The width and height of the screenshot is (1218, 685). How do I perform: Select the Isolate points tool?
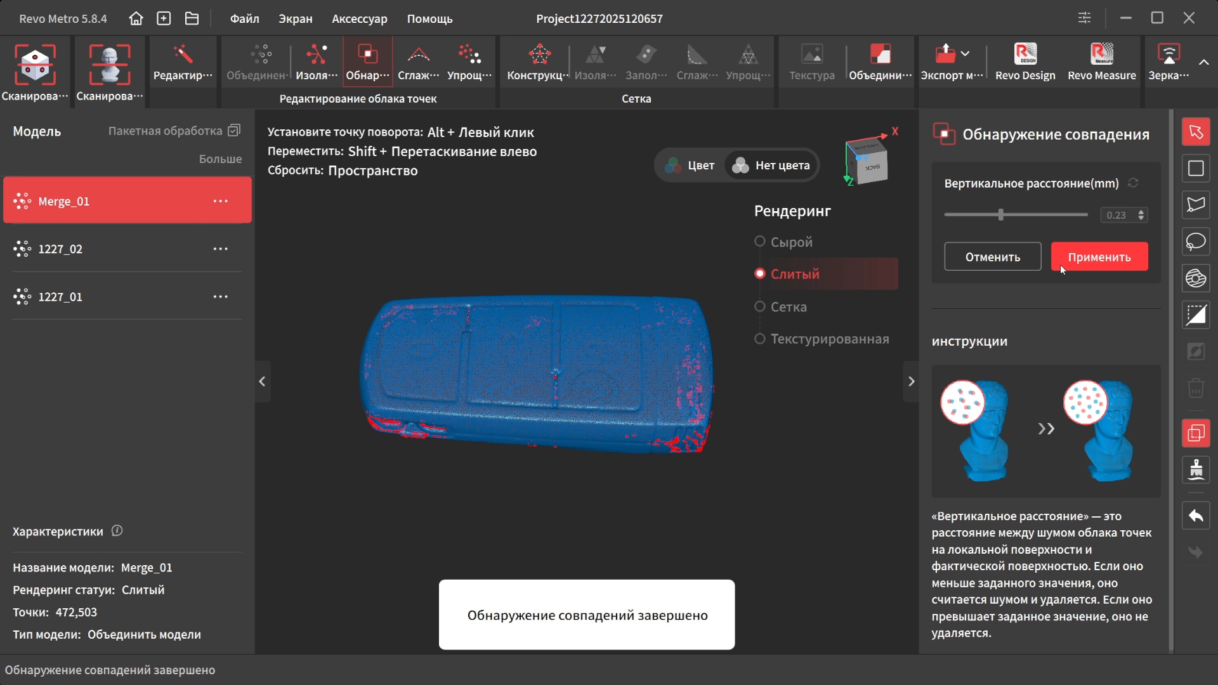coord(316,62)
